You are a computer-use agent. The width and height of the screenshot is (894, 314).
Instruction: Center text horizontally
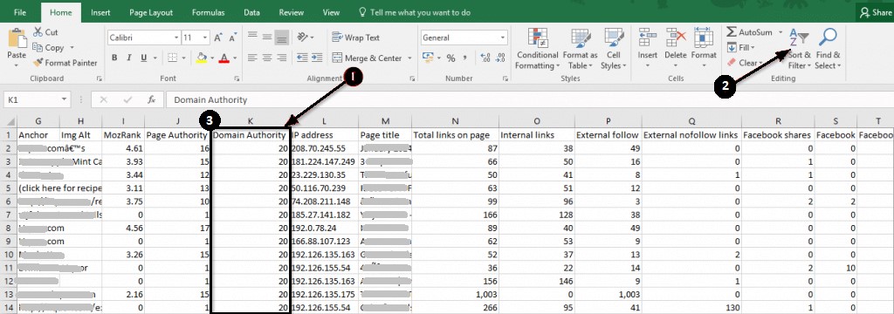point(267,58)
